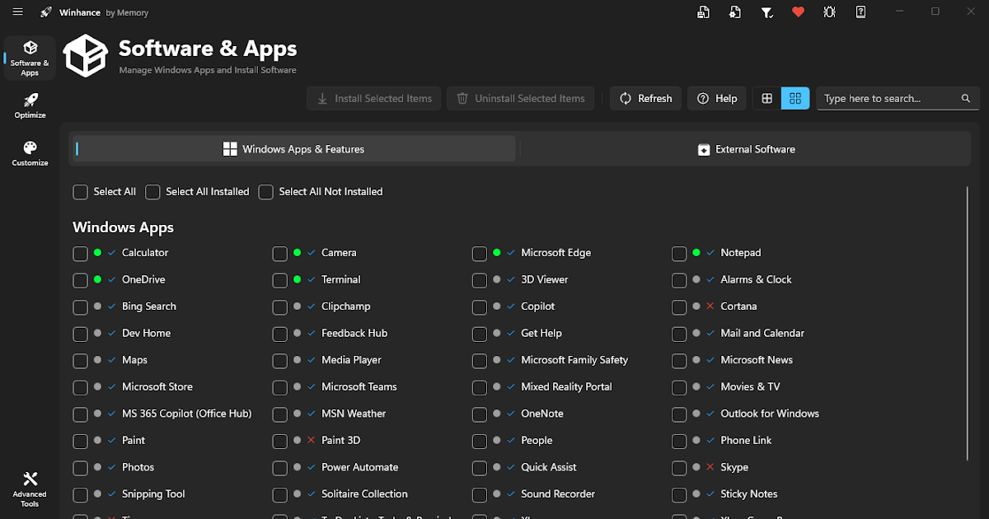Click the filter funnel icon
Viewport: 989px width, 519px height.
coord(766,12)
